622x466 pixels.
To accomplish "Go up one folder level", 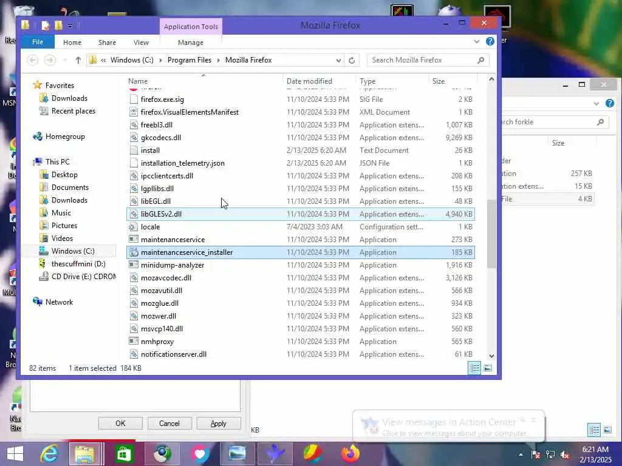I will coord(78,60).
